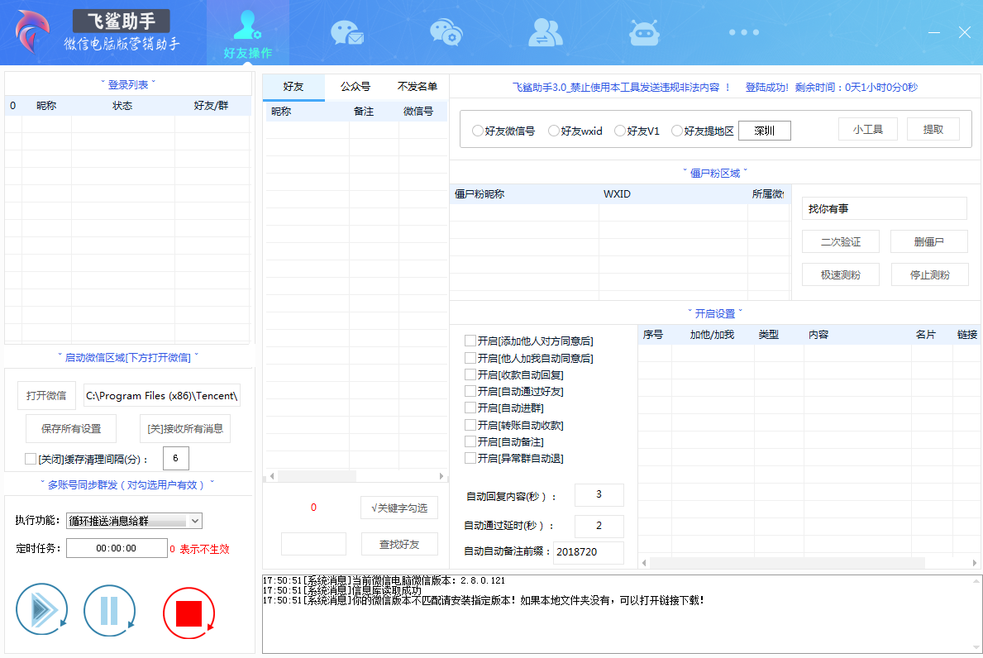The width and height of the screenshot is (983, 658).
Task: Click the 删僵尸 button
Action: [x=929, y=241]
